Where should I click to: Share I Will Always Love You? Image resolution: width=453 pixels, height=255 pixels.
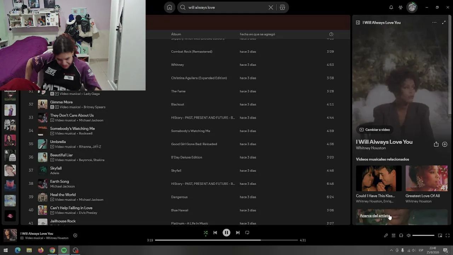point(436,144)
